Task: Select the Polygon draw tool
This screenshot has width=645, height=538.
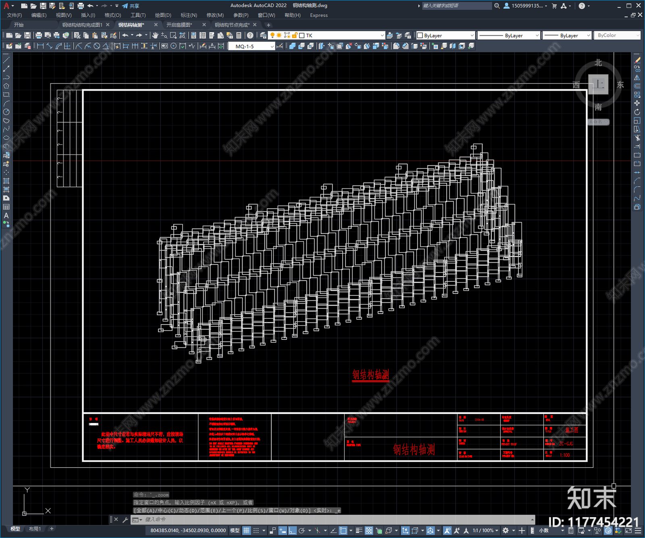Action: coord(6,86)
